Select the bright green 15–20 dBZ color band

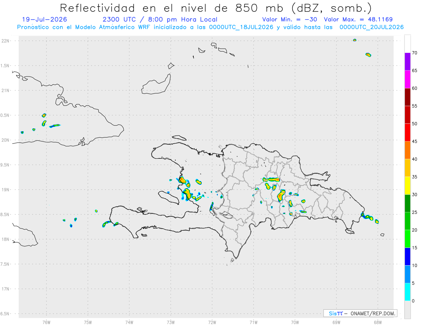click(x=407, y=239)
